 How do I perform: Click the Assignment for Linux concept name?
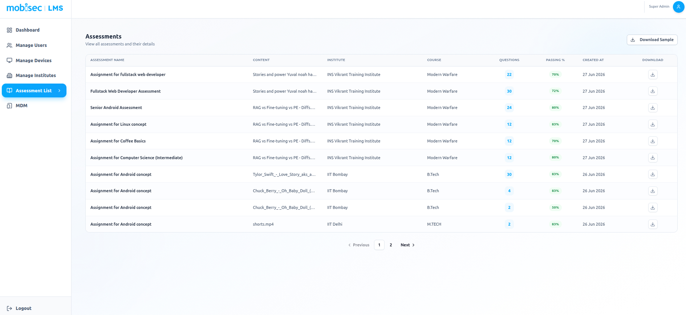(x=118, y=124)
